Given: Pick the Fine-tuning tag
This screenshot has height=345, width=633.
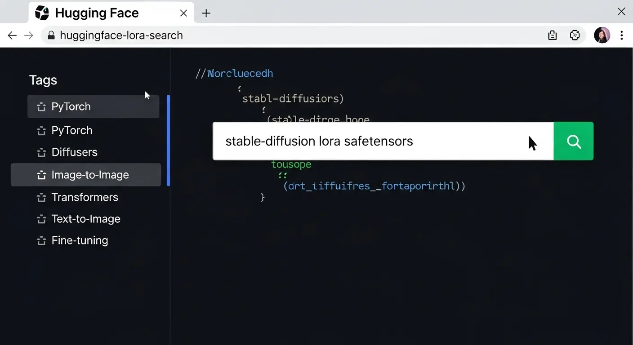Looking at the screenshot, I should [x=80, y=240].
